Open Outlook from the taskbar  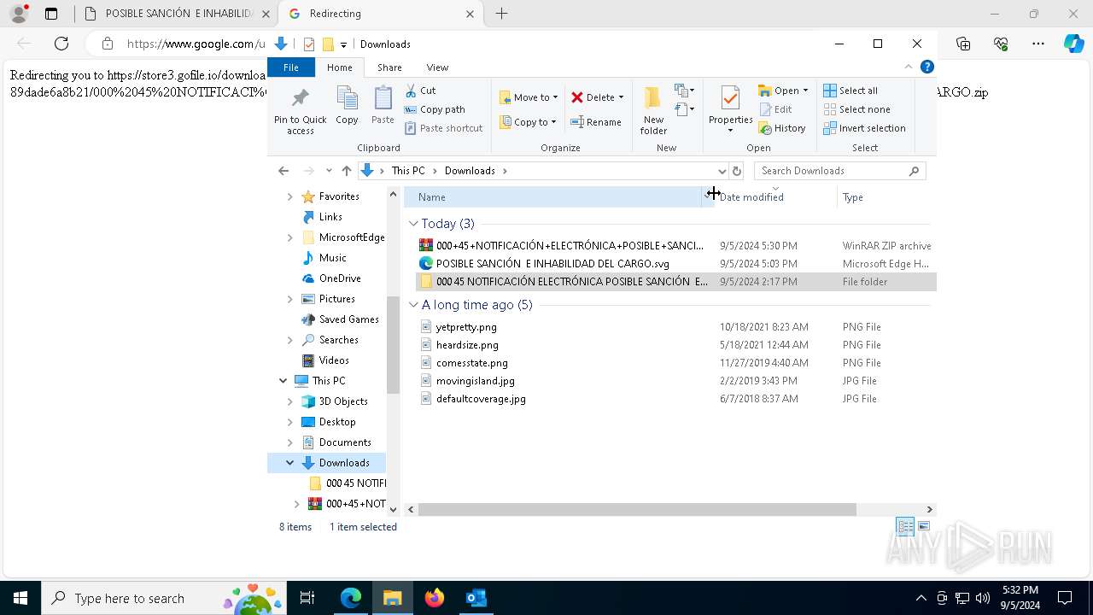[476, 598]
